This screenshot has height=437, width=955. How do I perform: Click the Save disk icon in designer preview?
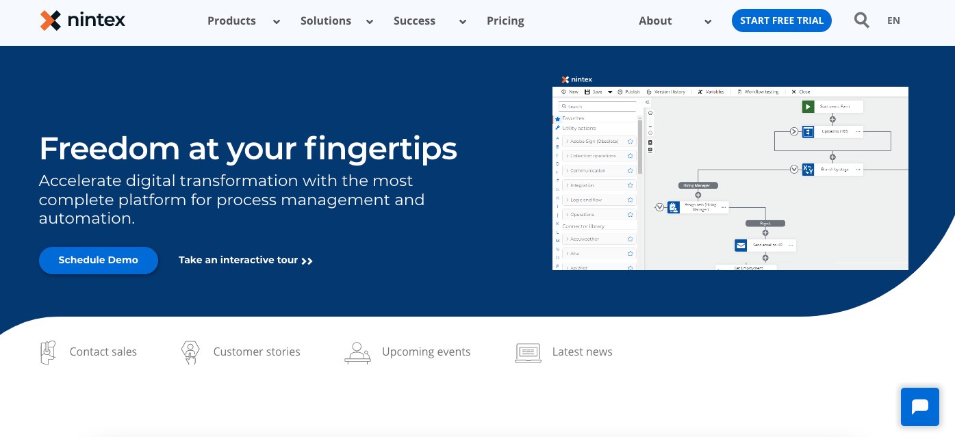[x=587, y=92]
